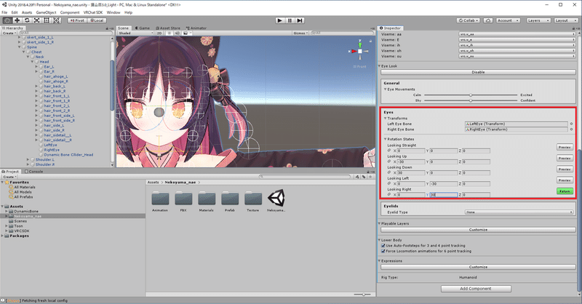Image resolution: width=582 pixels, height=304 pixels.
Task: Select the Rotate tool
Action: [27, 20]
